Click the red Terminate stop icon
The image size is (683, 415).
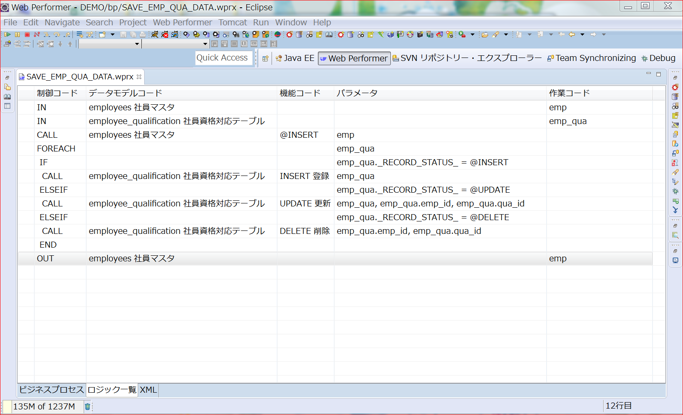coord(27,34)
